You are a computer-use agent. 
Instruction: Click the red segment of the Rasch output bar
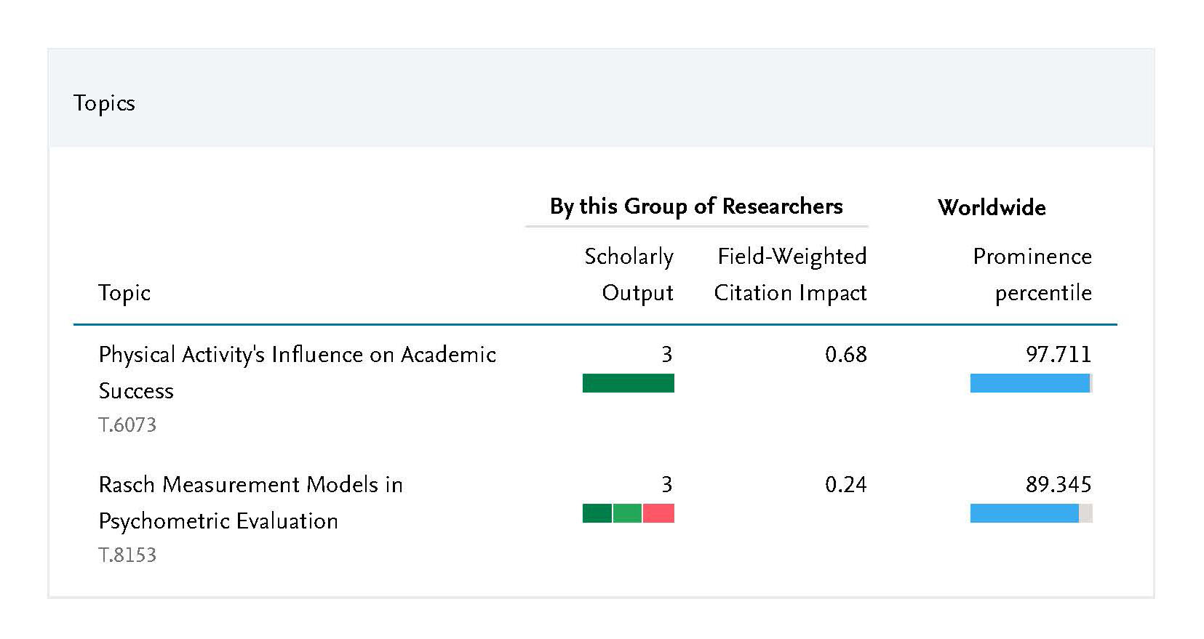tap(658, 513)
